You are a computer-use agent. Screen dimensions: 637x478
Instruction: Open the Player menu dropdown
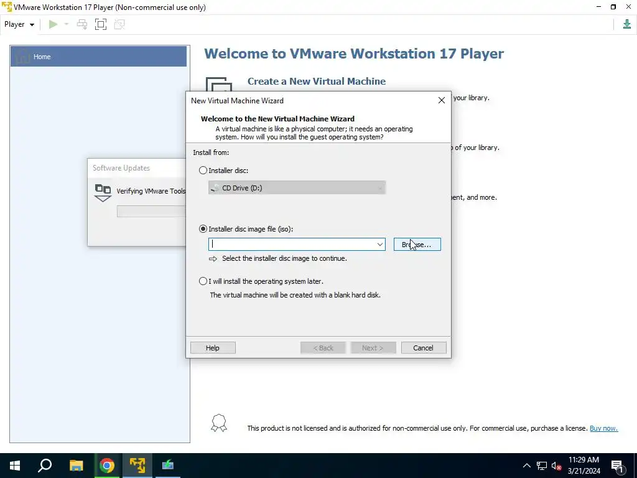click(19, 24)
